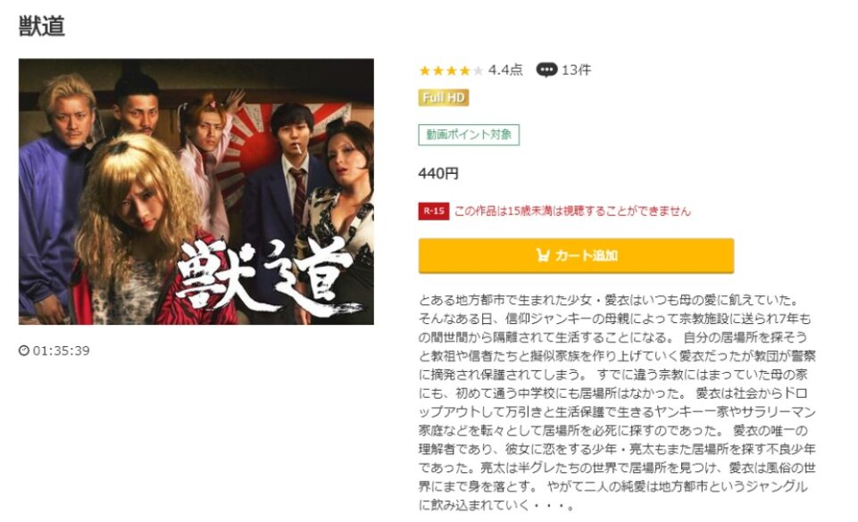The image size is (858, 522).
Task: Click the Full HD badge
Action: click(443, 98)
